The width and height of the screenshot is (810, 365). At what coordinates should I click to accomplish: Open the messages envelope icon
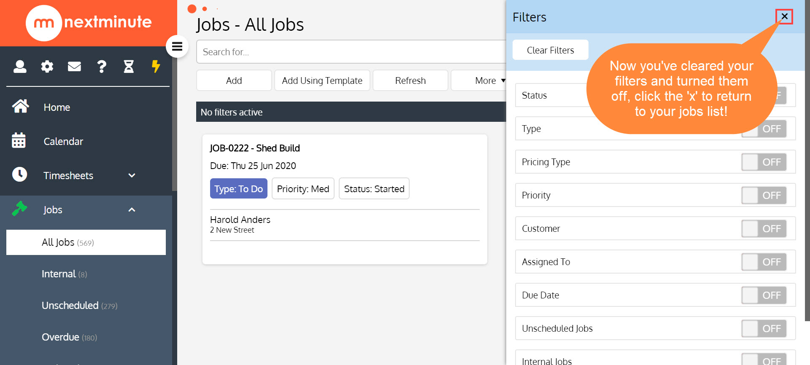(x=74, y=66)
